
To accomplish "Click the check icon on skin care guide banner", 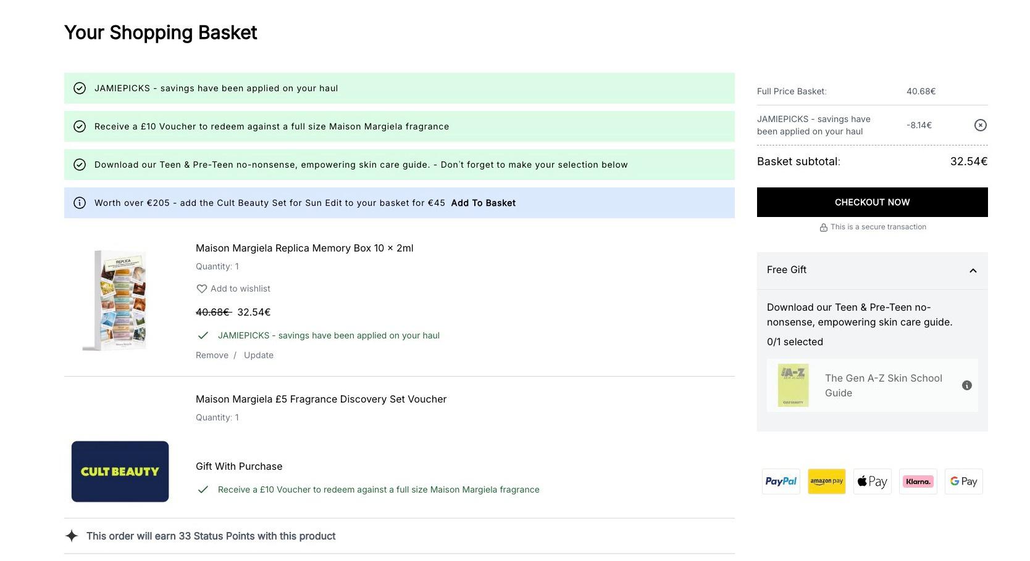I will tap(80, 165).
